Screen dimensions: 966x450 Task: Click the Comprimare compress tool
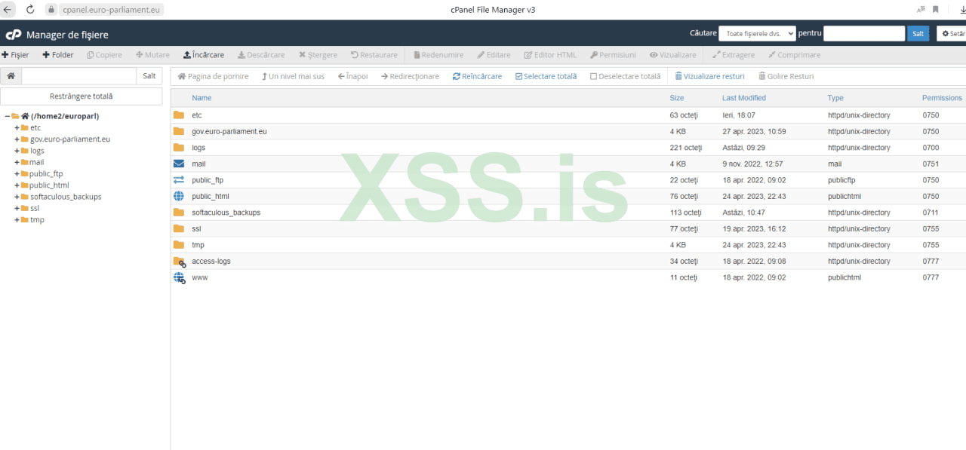point(794,55)
